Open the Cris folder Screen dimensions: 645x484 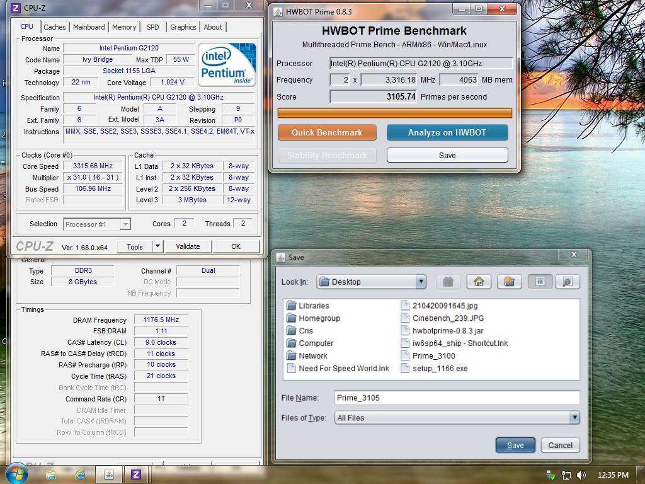click(x=300, y=330)
